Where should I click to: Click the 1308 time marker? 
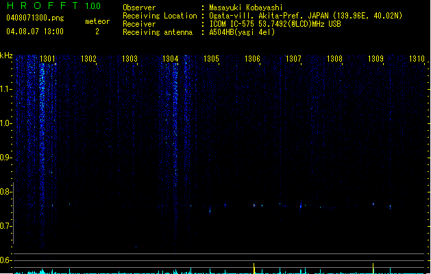[334, 59]
